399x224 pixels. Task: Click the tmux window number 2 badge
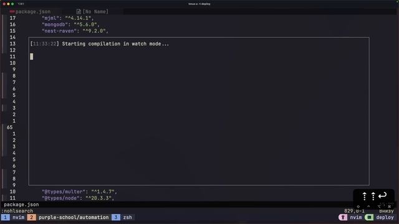click(x=31, y=217)
